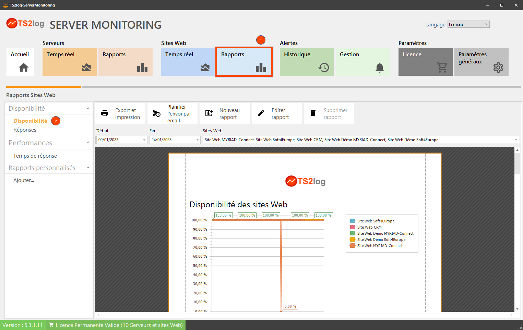The image size is (523, 330).
Task: Click the "Fin" field label
Action: point(152,131)
